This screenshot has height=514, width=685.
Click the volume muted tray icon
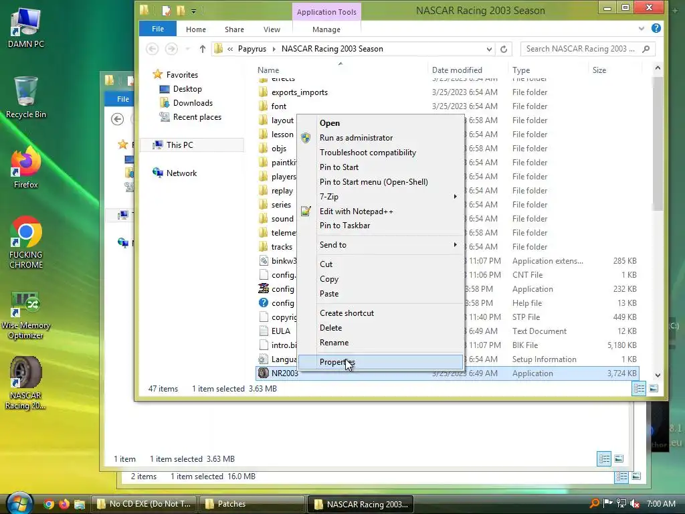[x=635, y=503]
